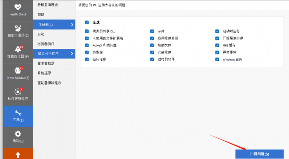
Task: Uncheck 未使用的文件扩展名 checkbox
Action: point(87,38)
